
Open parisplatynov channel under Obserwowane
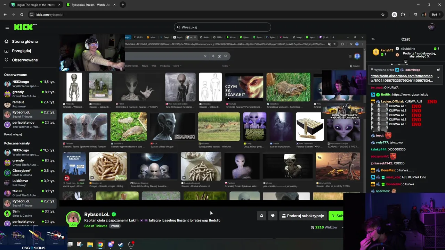pyautogui.click(x=29, y=125)
